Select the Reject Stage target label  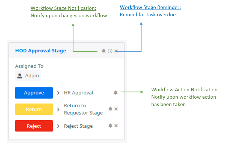point(78,126)
